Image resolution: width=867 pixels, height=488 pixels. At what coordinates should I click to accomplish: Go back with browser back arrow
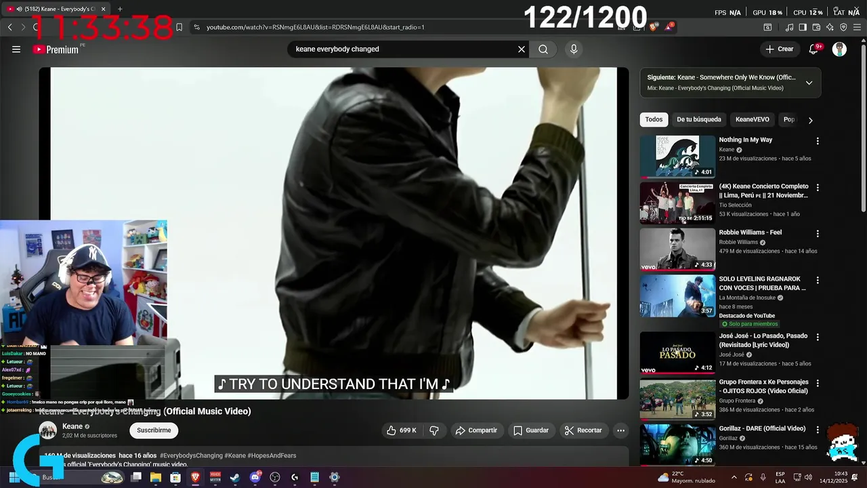[x=9, y=27]
